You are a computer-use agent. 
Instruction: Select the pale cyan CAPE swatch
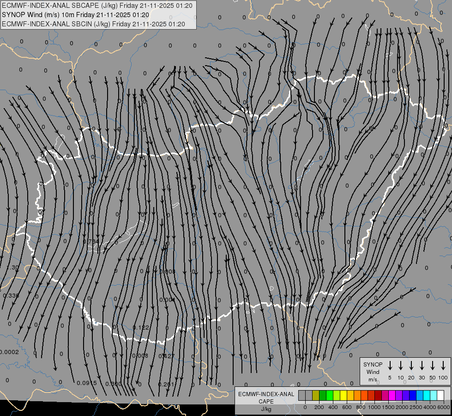tap(433, 395)
